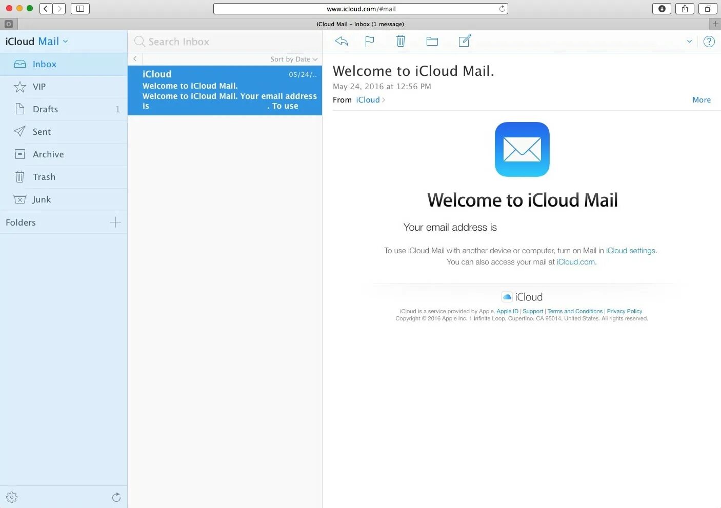The height and width of the screenshot is (508, 721).
Task: Collapse the mailbox sidebar with the left chevron
Action: click(x=135, y=59)
